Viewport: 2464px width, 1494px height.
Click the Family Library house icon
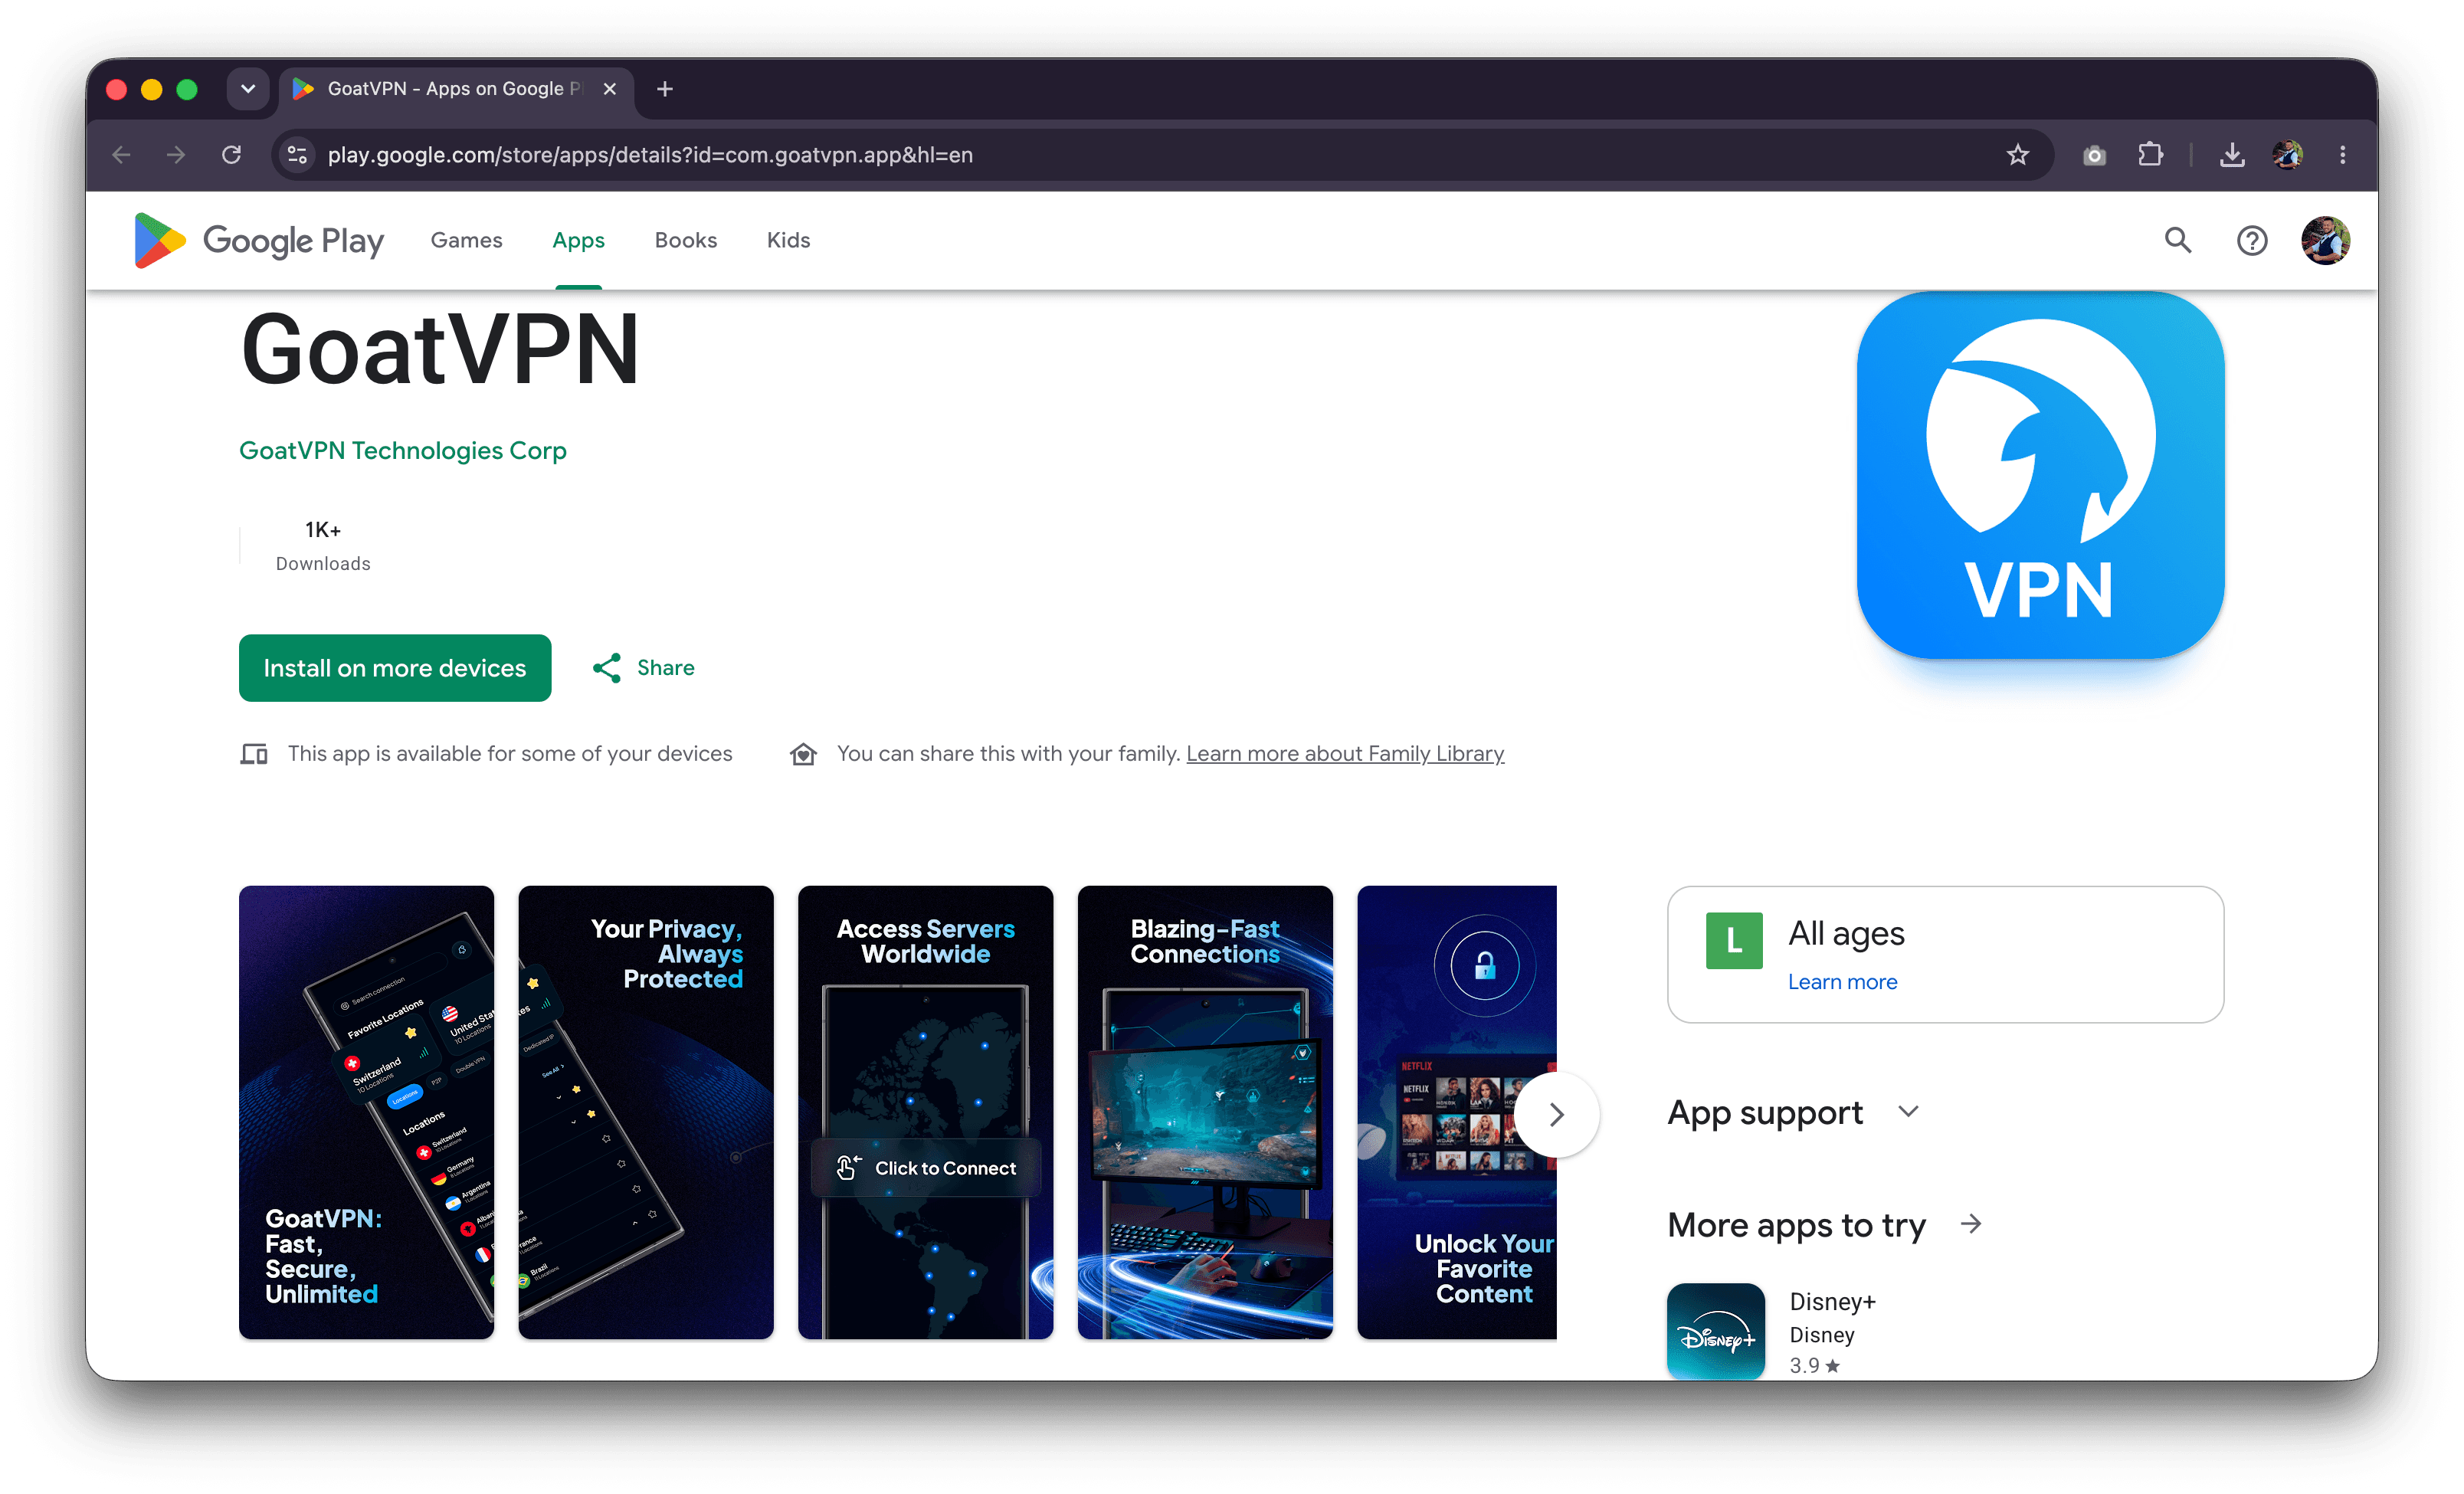(803, 754)
